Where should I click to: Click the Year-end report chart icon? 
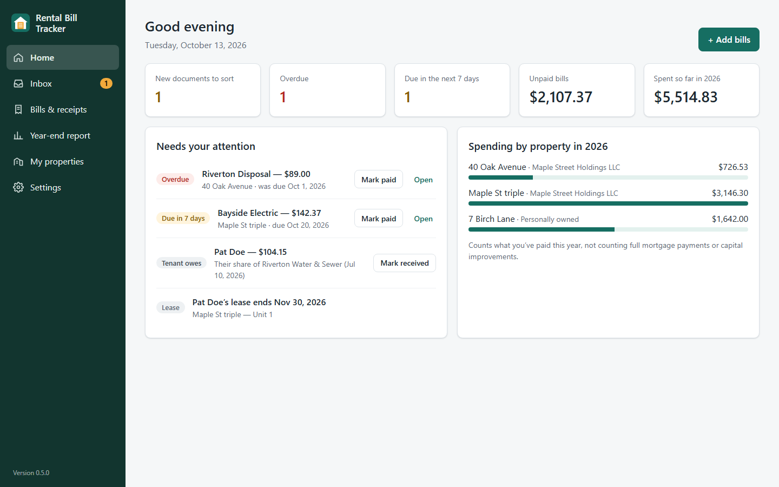click(18, 135)
